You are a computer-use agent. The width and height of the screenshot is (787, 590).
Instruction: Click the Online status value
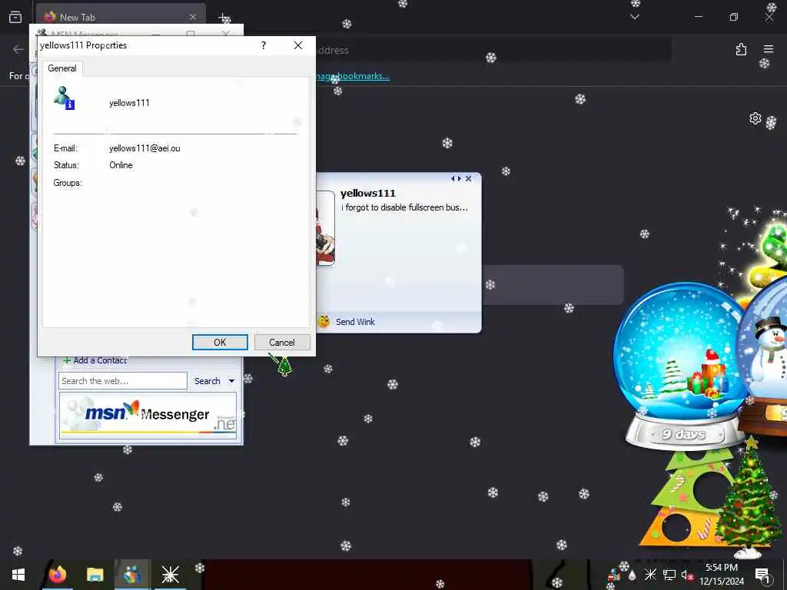(x=121, y=165)
